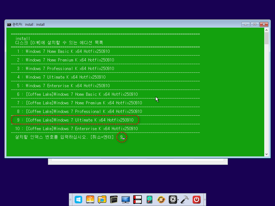This screenshot has width=275, height=206.
Task: Launch the hammer tools icon
Action: [x=185, y=200]
